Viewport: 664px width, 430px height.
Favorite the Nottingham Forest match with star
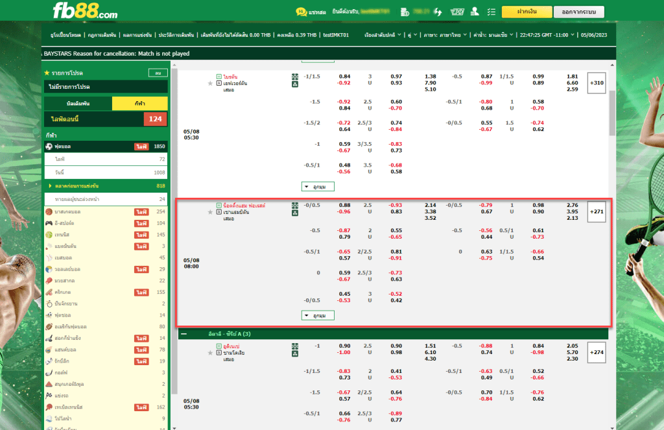pos(210,212)
